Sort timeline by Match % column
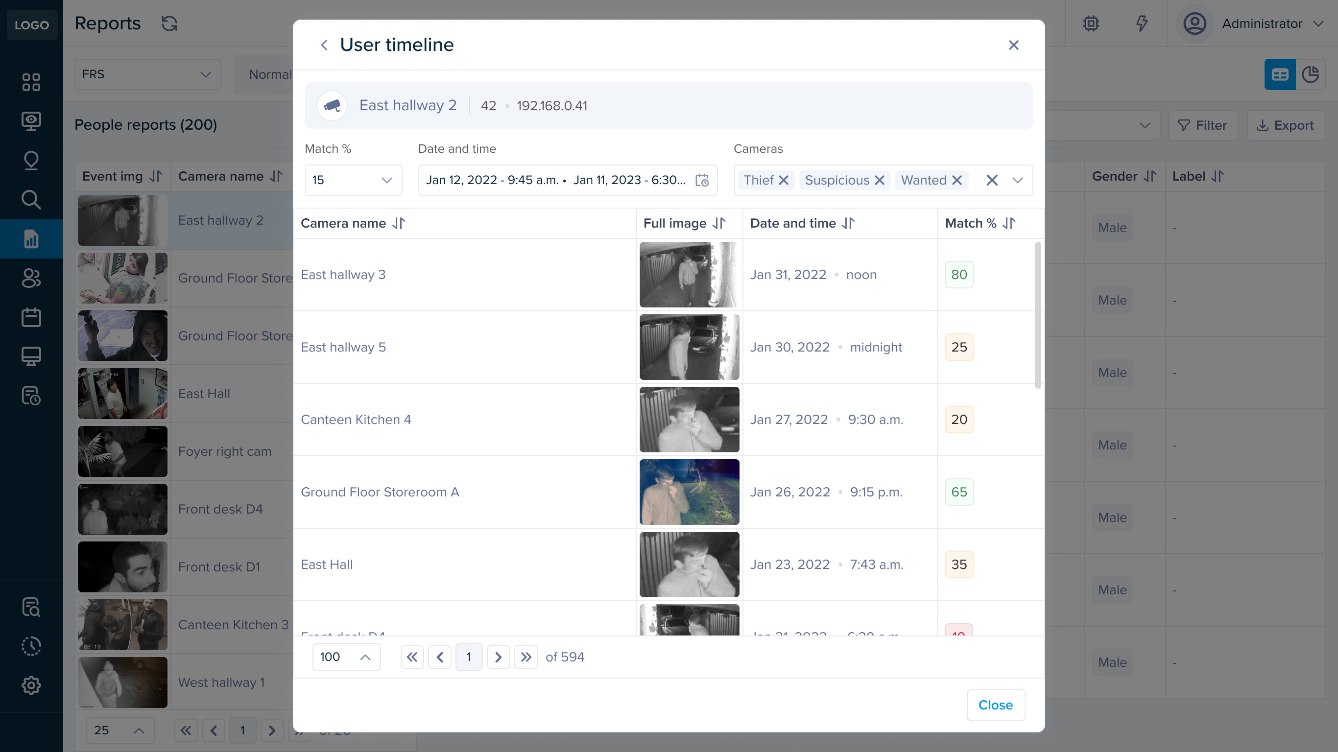The height and width of the screenshot is (752, 1338). click(1009, 223)
